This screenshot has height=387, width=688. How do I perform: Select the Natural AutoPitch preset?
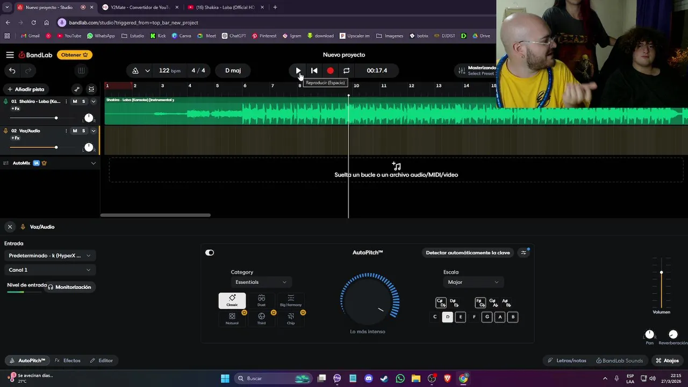click(232, 318)
